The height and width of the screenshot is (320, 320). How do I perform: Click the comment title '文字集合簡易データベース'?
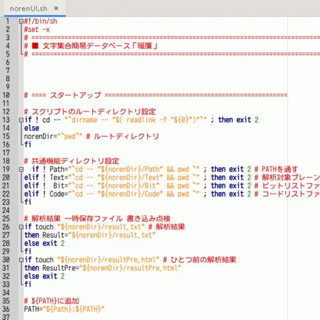(x=86, y=46)
